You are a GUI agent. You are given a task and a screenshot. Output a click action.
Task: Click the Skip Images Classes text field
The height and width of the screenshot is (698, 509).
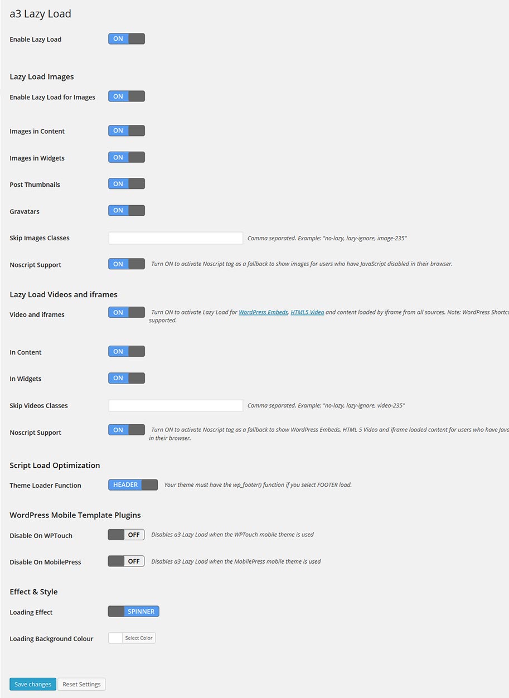(176, 238)
